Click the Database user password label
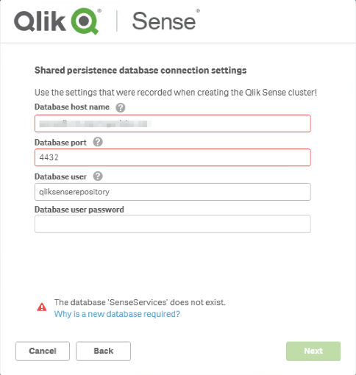The height and width of the screenshot is (375, 356). 79,210
